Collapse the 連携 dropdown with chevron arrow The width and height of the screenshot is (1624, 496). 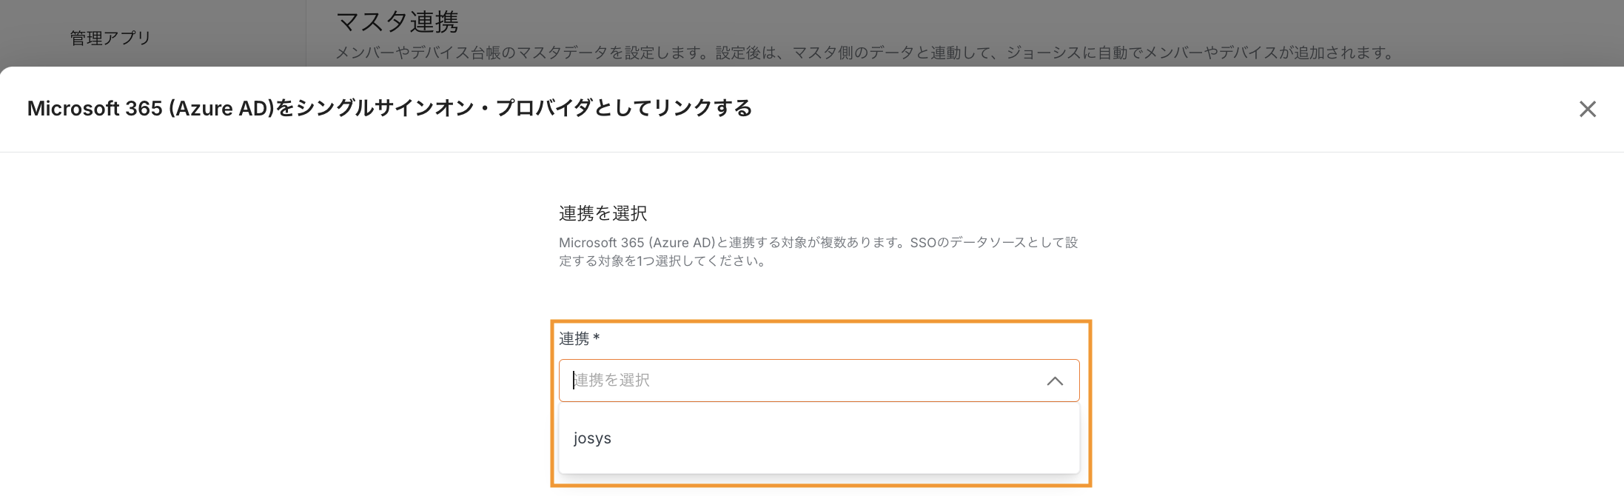point(1055,381)
